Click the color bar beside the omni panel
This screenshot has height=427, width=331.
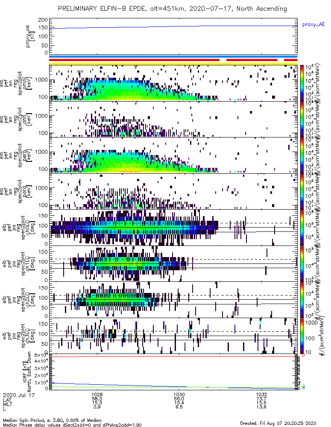[x=302, y=83]
